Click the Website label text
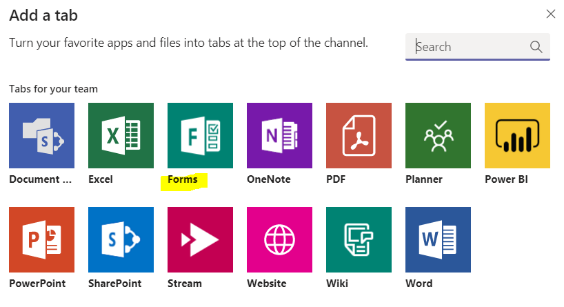The image size is (564, 307). coord(267,284)
